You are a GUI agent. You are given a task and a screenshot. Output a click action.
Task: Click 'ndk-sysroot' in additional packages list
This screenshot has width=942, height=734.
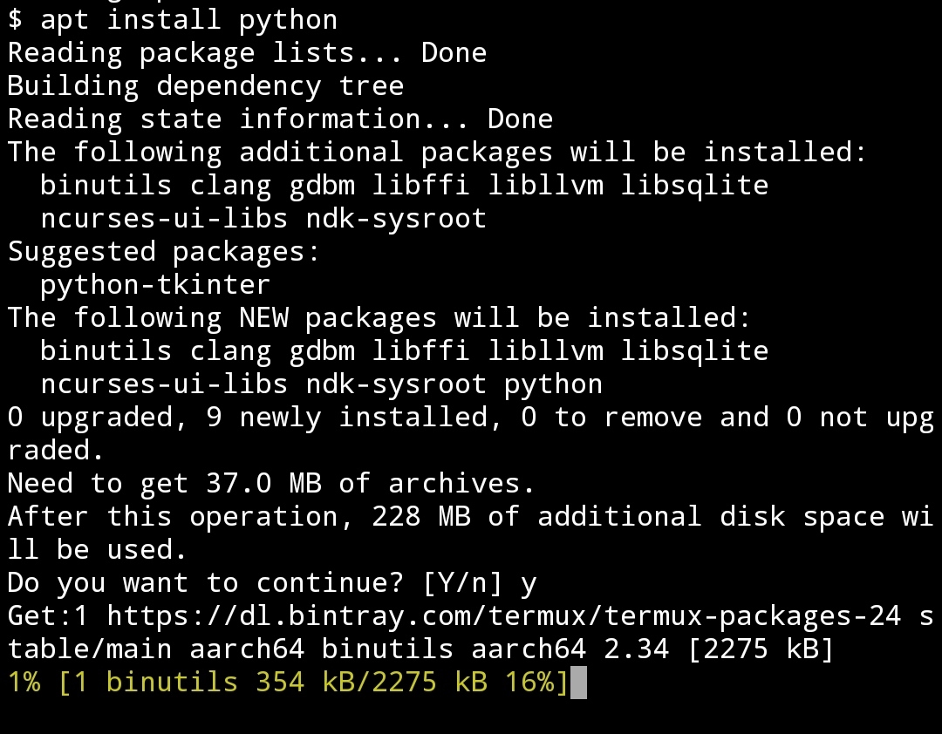tap(396, 219)
